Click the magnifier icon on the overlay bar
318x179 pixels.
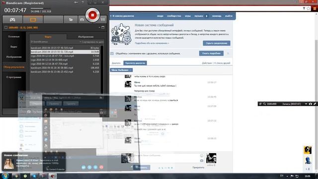(x=264, y=104)
